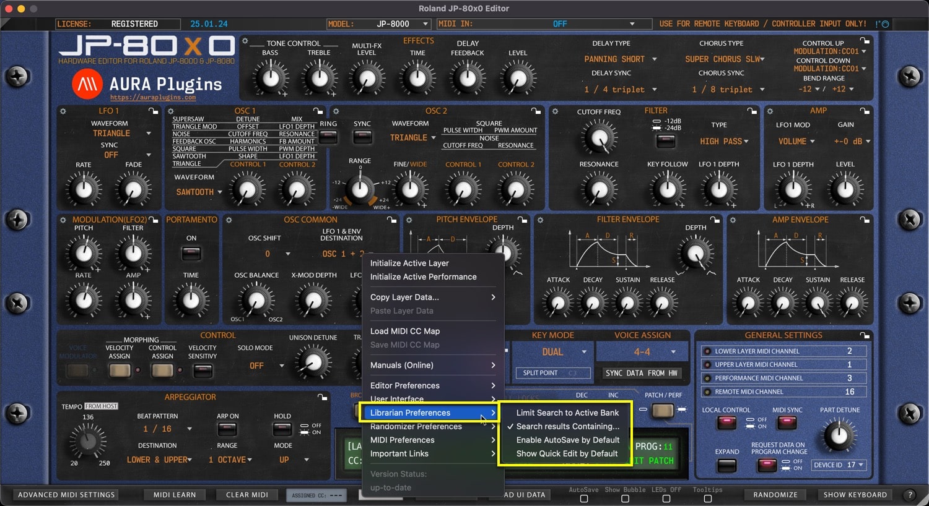The height and width of the screenshot is (506, 929).
Task: Click the Cutoff Freq knob
Action: (x=599, y=138)
